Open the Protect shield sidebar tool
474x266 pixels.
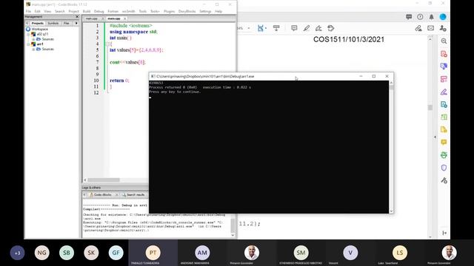pos(444,168)
